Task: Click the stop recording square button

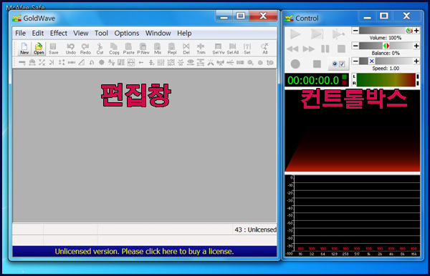Action: (317, 64)
